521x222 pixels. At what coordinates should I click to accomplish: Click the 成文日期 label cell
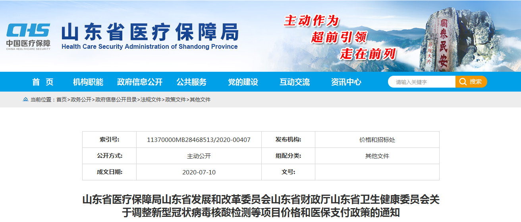(x=110, y=172)
